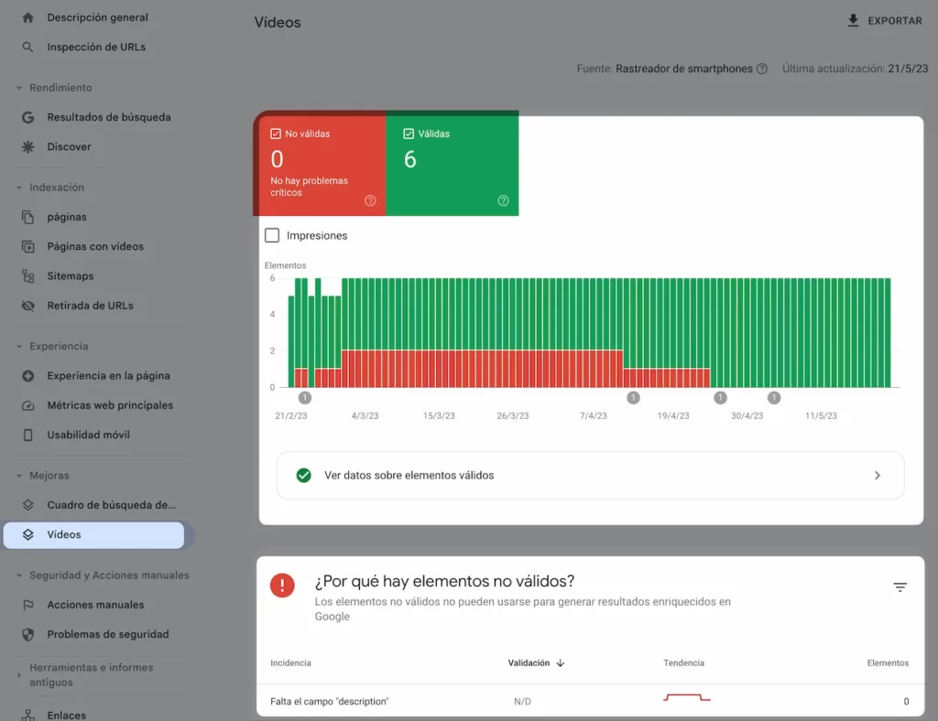The height and width of the screenshot is (721, 938).
Task: Click the EXPORTAR button
Action: tap(884, 20)
